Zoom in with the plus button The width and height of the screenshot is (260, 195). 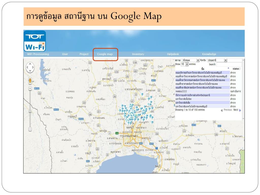(x=30, y=88)
